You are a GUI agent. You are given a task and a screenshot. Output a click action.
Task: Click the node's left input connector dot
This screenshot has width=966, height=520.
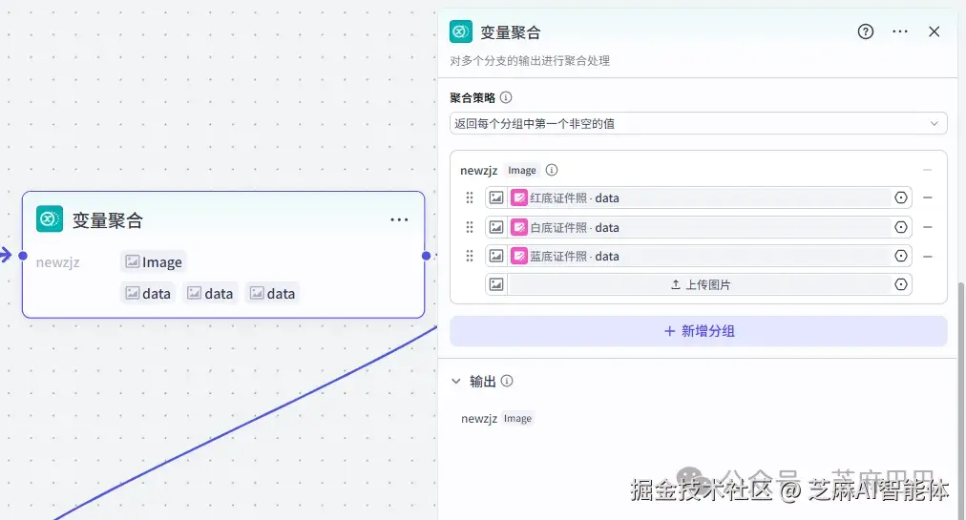pos(23,255)
